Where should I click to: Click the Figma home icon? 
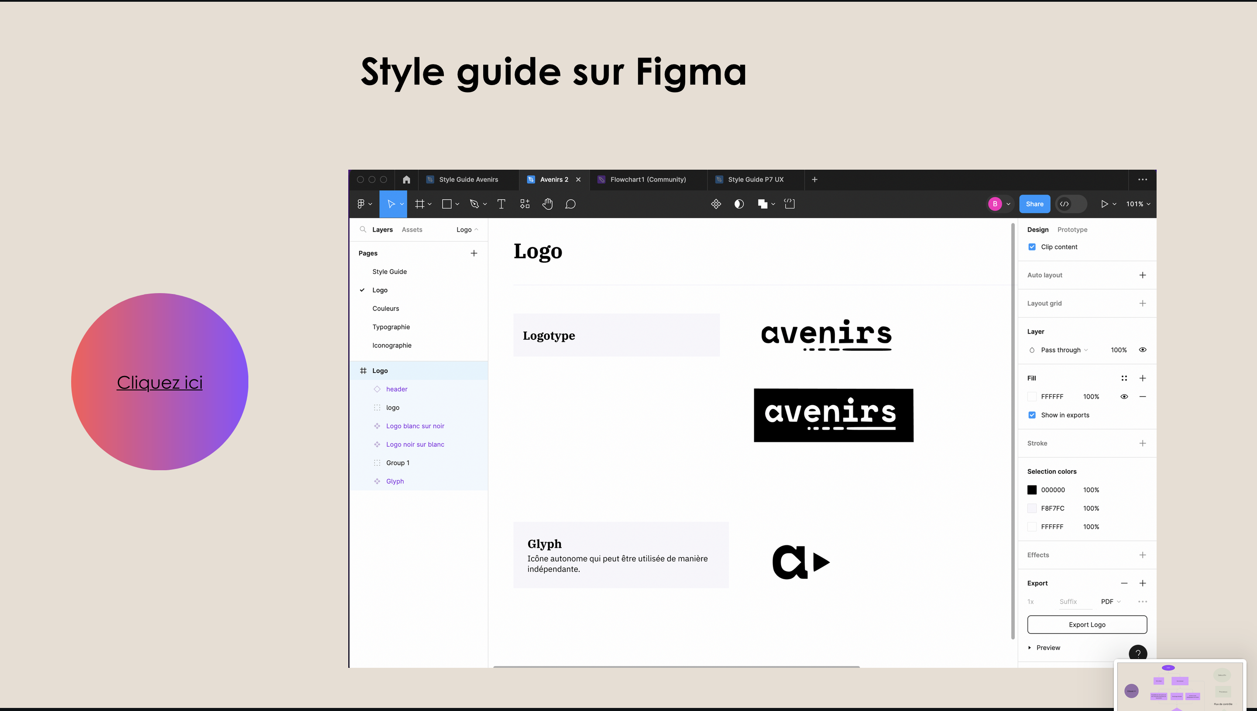[x=406, y=180]
